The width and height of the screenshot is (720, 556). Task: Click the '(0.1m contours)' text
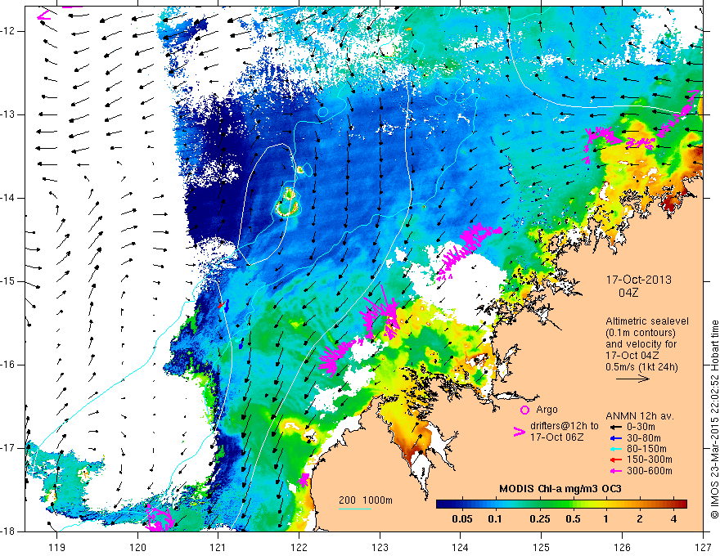[641, 333]
